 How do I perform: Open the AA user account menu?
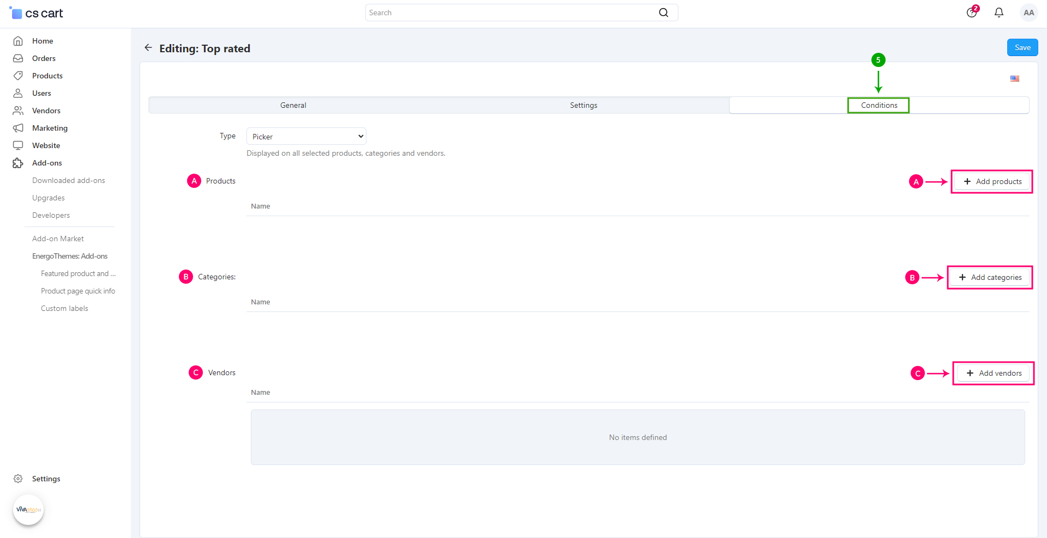coord(1028,13)
